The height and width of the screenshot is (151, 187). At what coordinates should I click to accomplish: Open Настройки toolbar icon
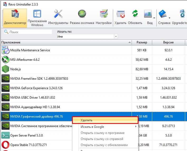(x=104, y=14)
